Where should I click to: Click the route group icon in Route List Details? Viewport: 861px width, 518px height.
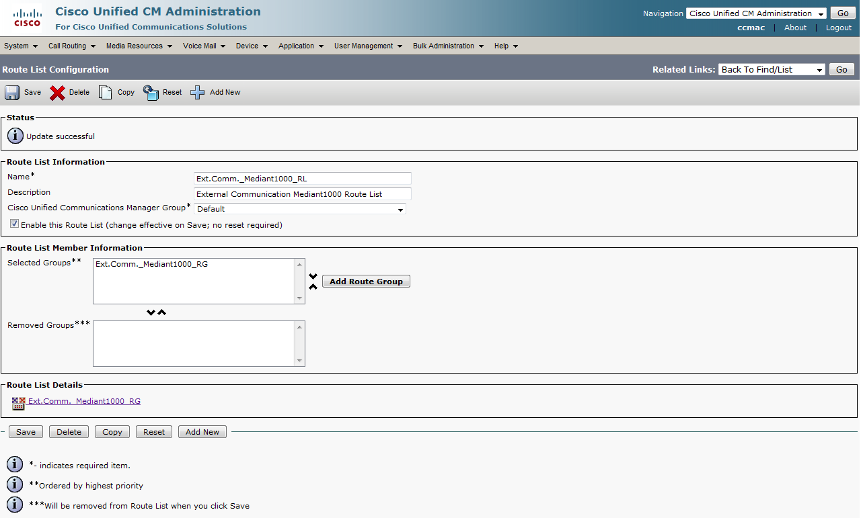[x=18, y=402]
